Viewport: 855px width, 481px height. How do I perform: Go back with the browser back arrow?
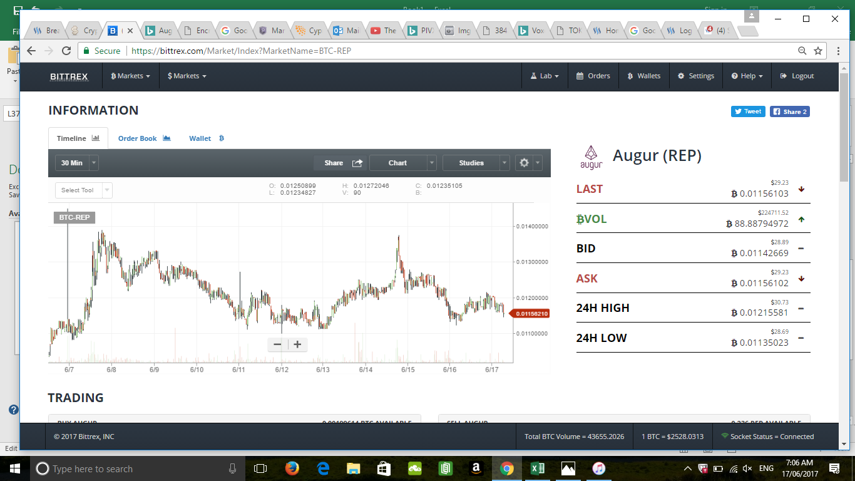[31, 51]
